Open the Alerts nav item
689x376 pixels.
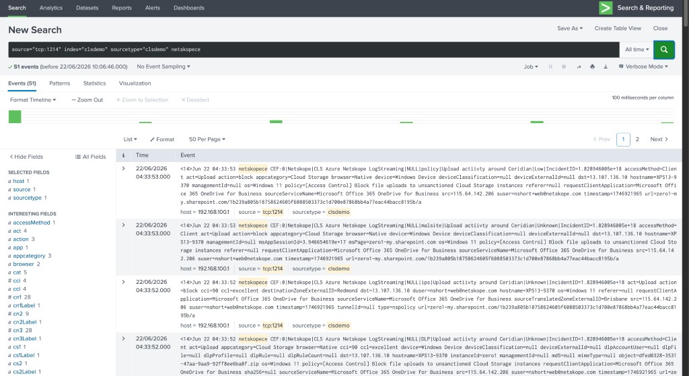[x=153, y=8]
